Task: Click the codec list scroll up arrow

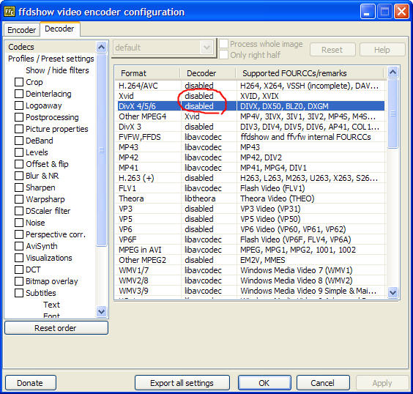Action: tap(392, 73)
